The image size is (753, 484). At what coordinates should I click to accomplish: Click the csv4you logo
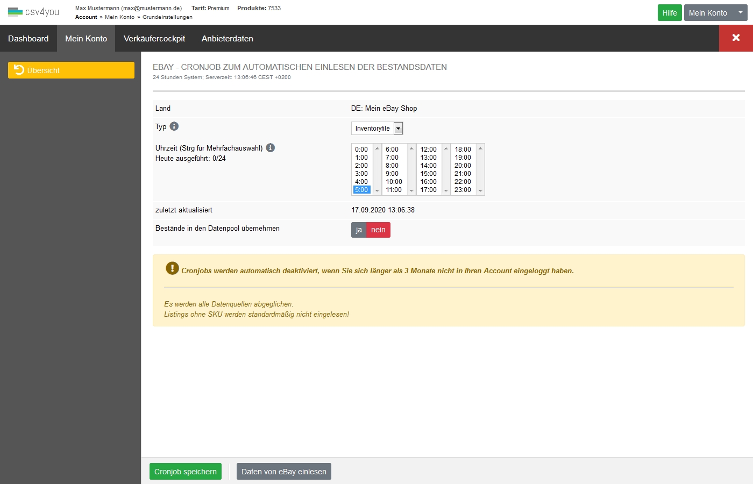[33, 12]
